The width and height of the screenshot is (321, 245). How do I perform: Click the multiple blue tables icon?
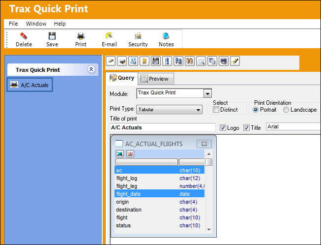(x=178, y=61)
